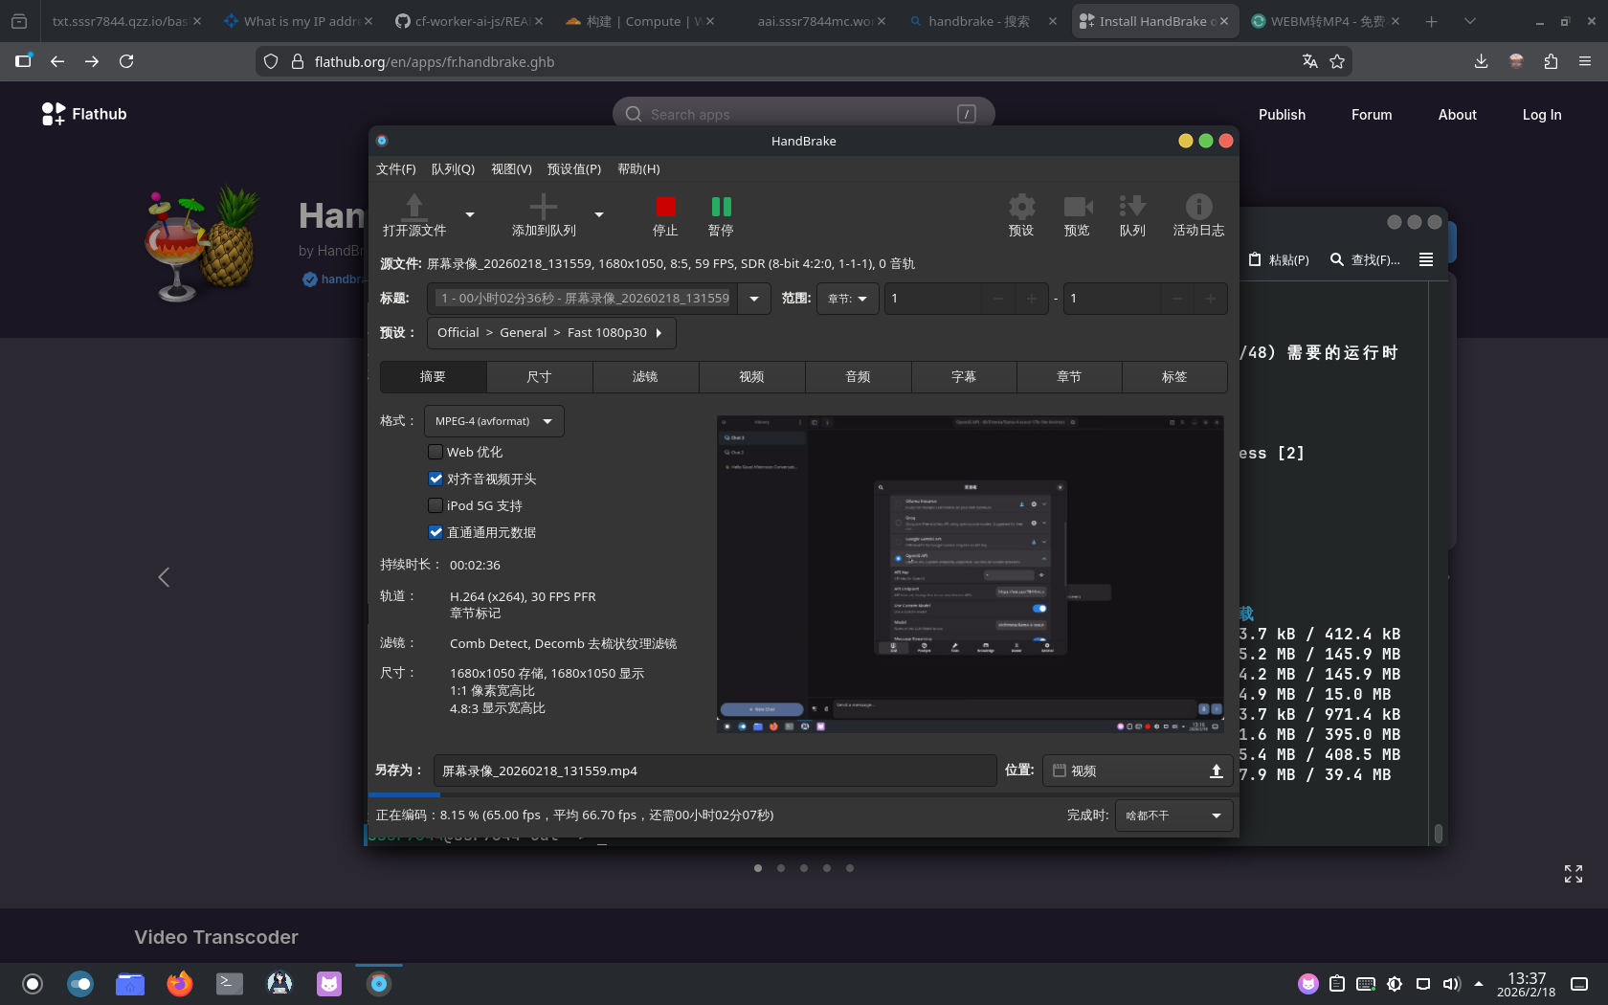
Task: Open the browser tab list dropdown
Action: [x=1470, y=21]
